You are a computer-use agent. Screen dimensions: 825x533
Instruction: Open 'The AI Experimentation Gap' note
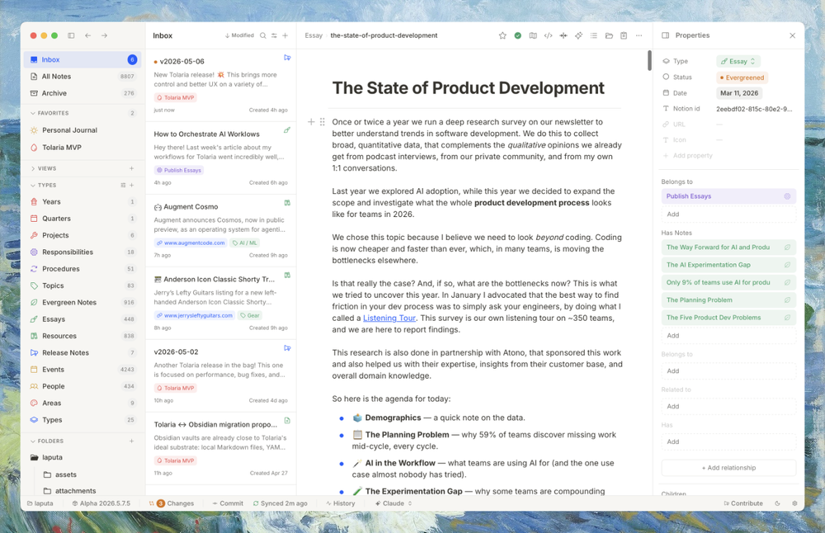pyautogui.click(x=728, y=265)
